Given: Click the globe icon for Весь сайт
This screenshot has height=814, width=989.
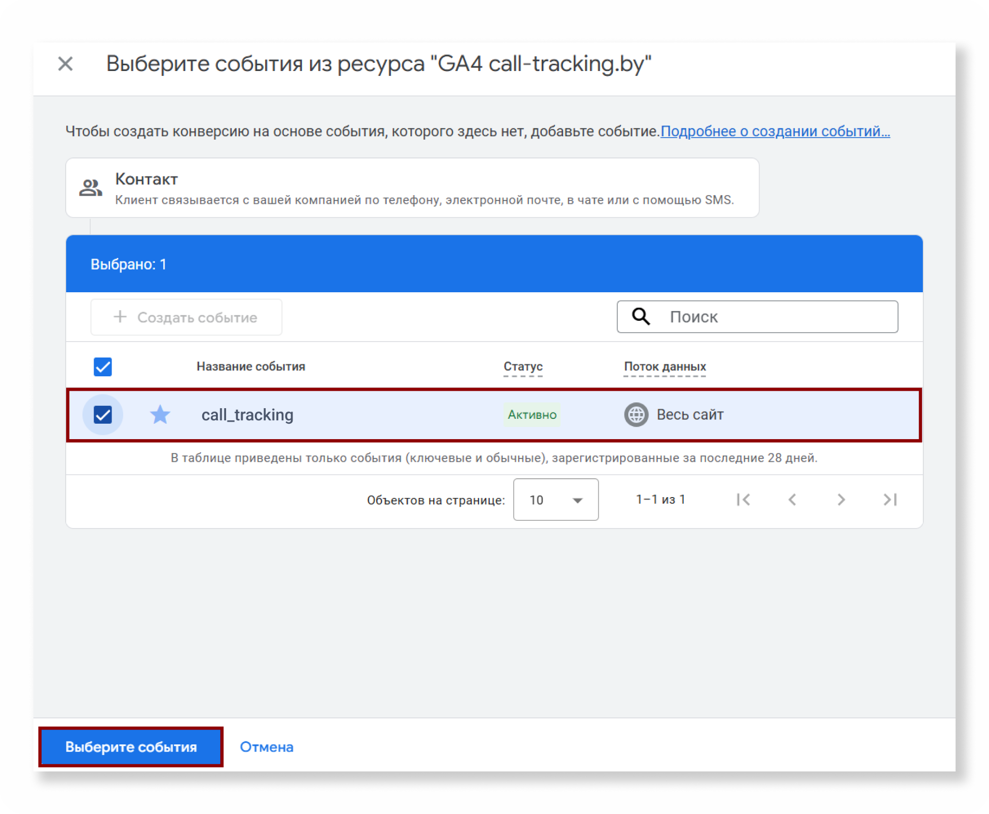Looking at the screenshot, I should (x=636, y=414).
